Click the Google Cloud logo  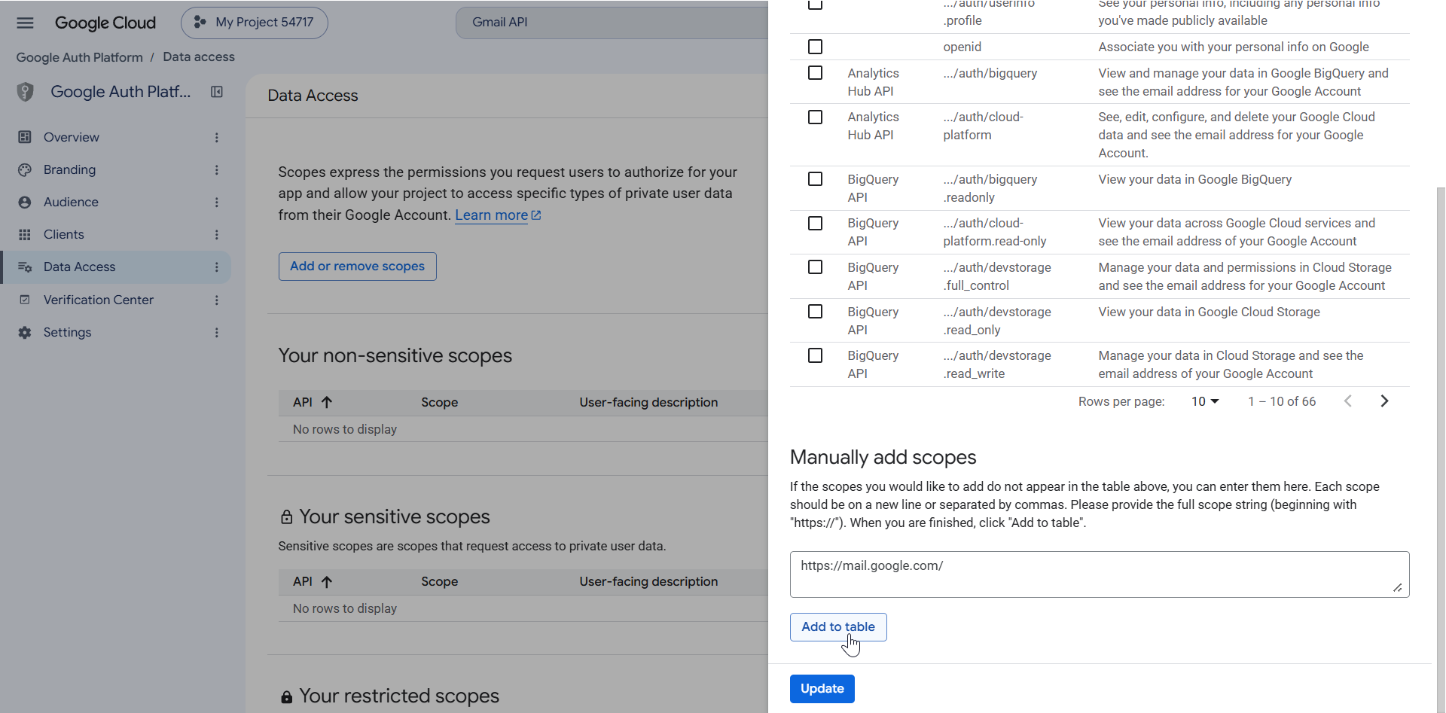click(x=105, y=23)
